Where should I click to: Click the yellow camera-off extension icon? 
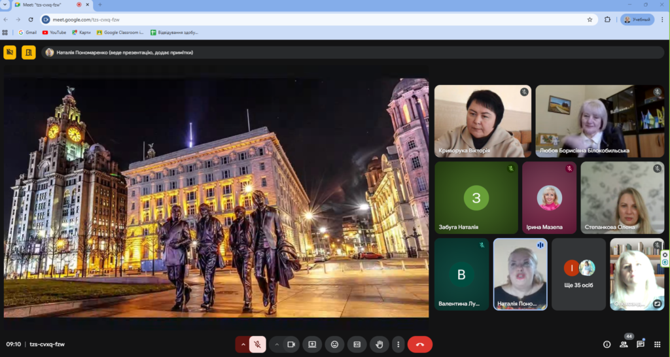[10, 52]
